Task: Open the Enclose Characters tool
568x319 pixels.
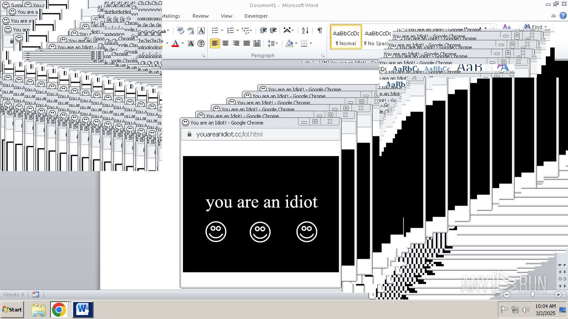Action: click(x=201, y=43)
